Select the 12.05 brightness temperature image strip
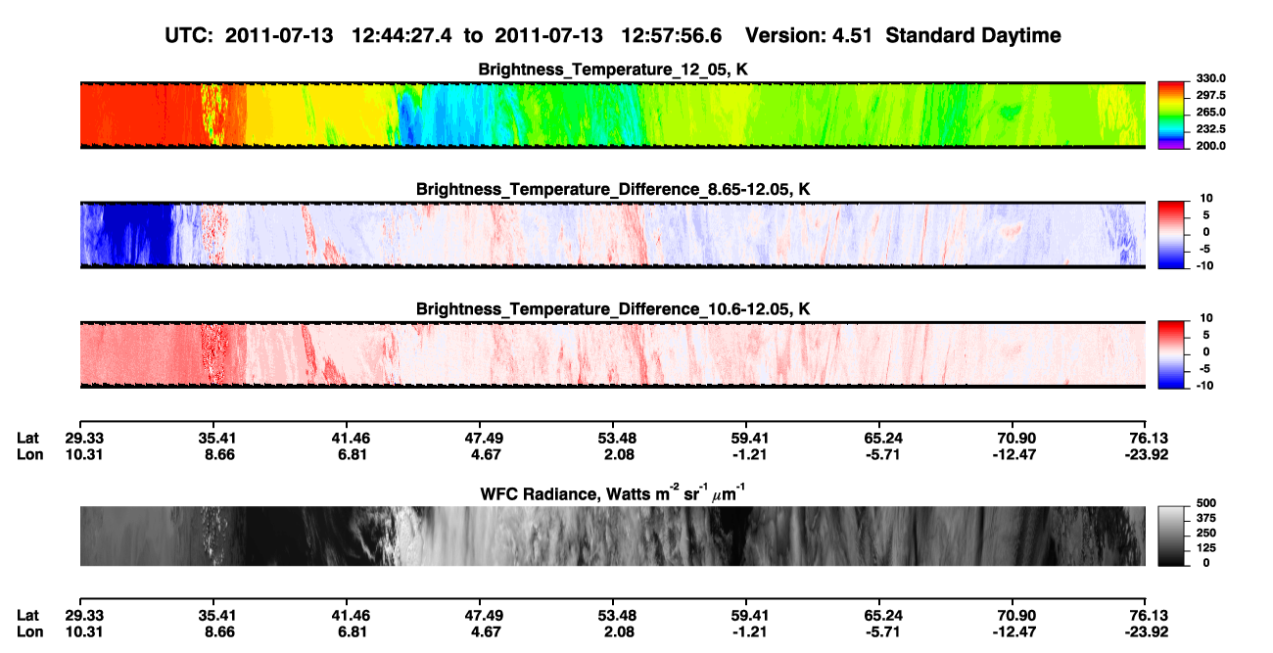This screenshot has width=1273, height=653. [x=613, y=115]
